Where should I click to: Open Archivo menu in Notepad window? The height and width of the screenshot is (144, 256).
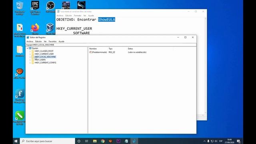click(x=60, y=16)
